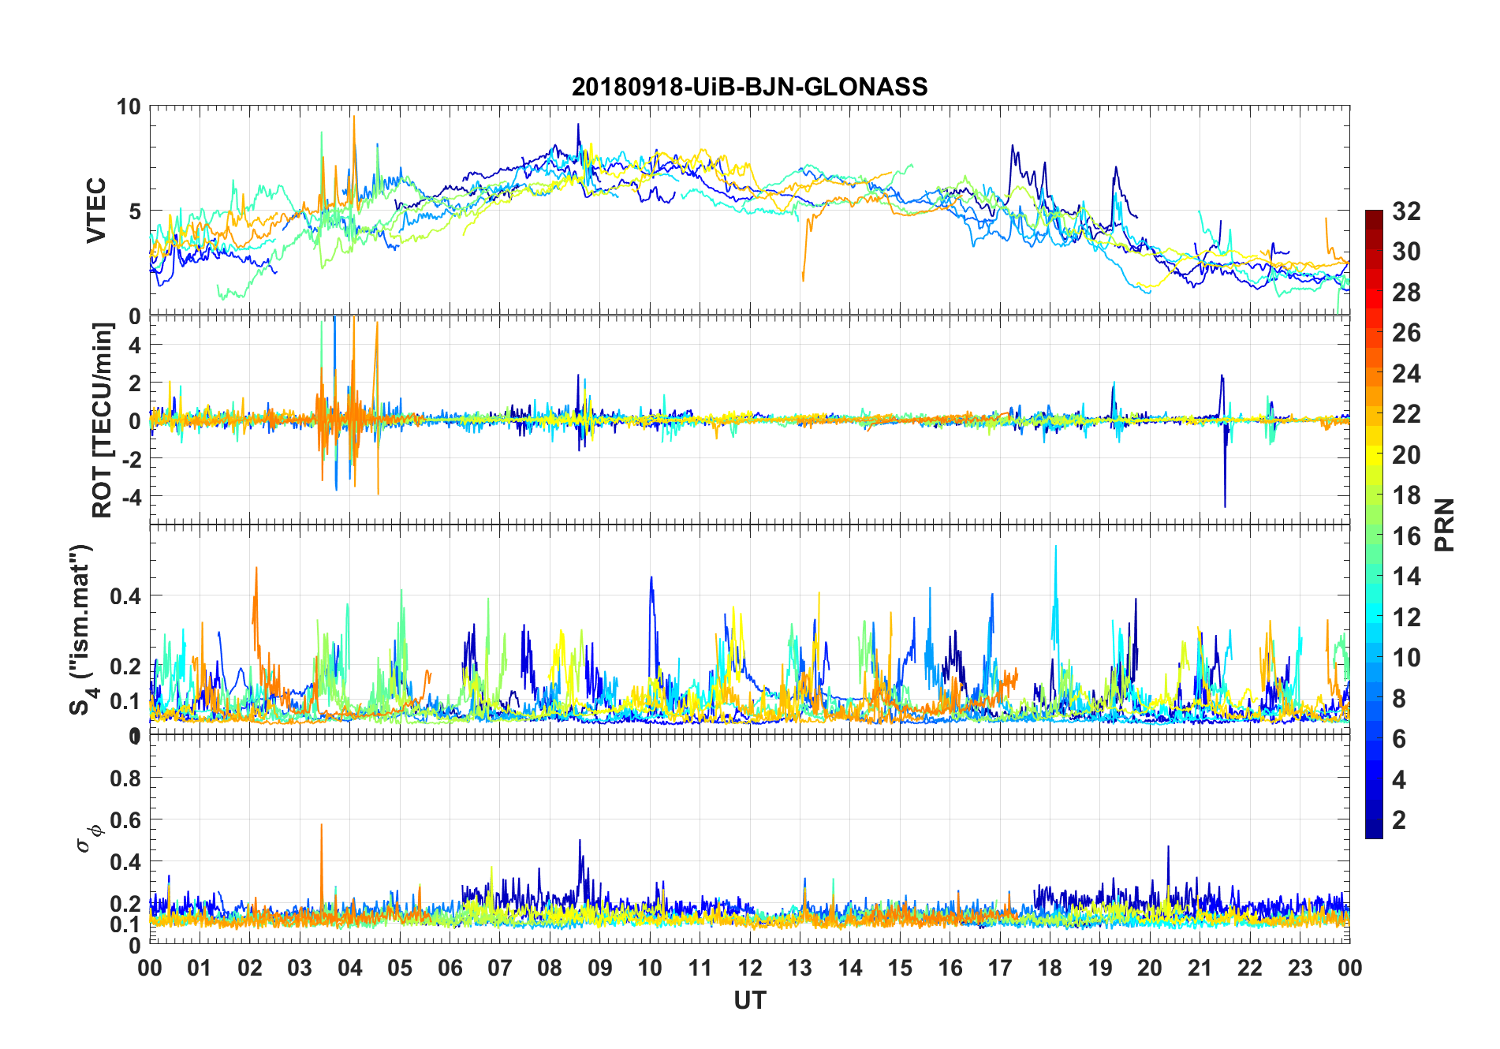Click the x-axis tick label 18
Viewport: 1500px width, 1049px height.
click(x=1050, y=968)
